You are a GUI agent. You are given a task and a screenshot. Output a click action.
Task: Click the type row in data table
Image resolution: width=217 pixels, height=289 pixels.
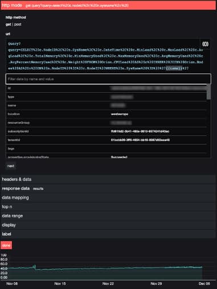tap(107, 97)
